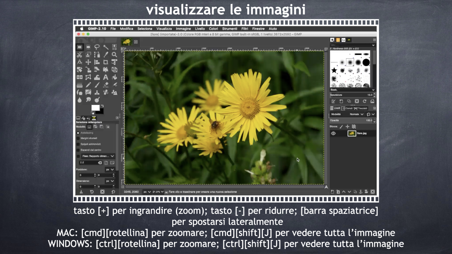Enable Espandi dal centro option

click(78, 149)
